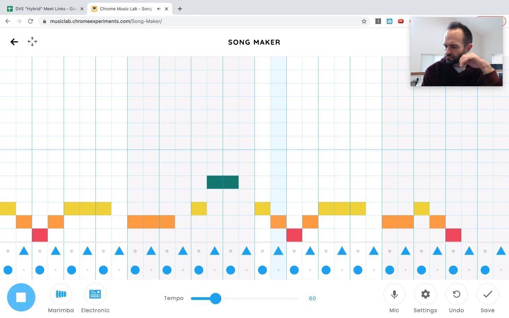Open the dark 'i' browser extension

tap(378, 21)
